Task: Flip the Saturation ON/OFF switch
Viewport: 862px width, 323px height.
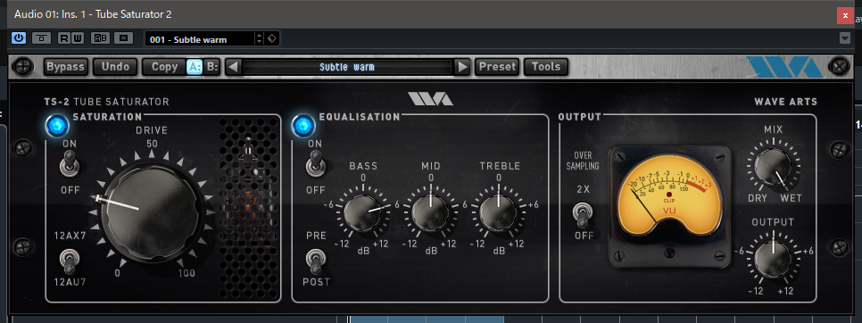Action: [70, 163]
